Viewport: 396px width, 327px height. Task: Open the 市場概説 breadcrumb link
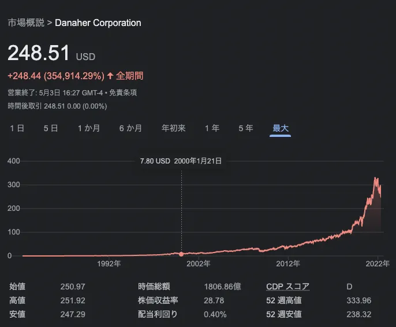pos(26,23)
